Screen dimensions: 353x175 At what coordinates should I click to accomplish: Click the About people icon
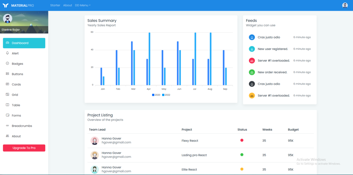tap(7, 136)
